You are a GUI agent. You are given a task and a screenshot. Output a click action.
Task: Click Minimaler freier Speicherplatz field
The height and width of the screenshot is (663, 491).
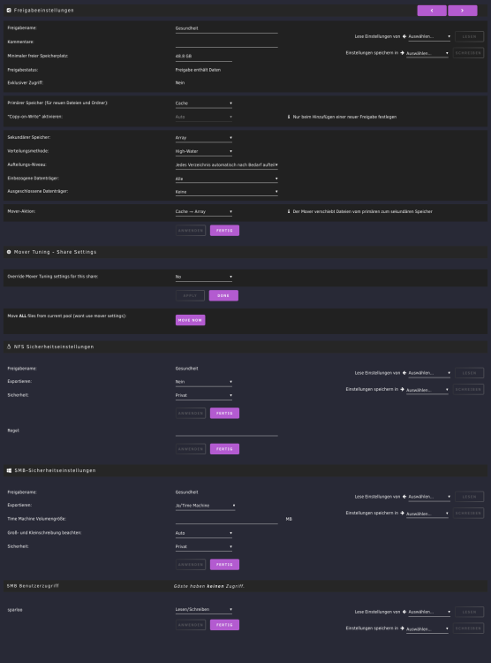204,56
